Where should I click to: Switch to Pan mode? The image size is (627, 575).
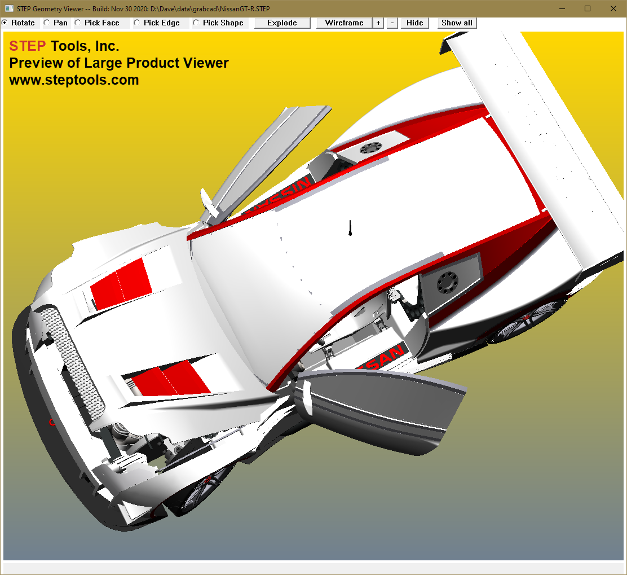coord(47,23)
